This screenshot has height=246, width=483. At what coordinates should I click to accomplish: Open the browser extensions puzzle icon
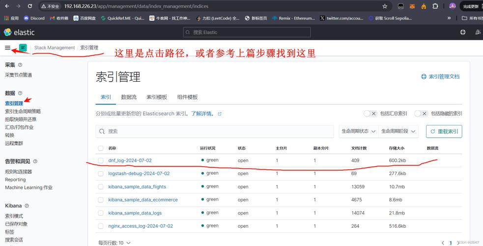(435, 6)
